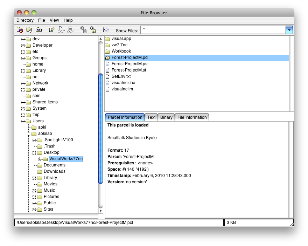Viewport: 308px width, 246px height.
Task: Click the folder icon beside Downloads
Action: tap(40, 171)
